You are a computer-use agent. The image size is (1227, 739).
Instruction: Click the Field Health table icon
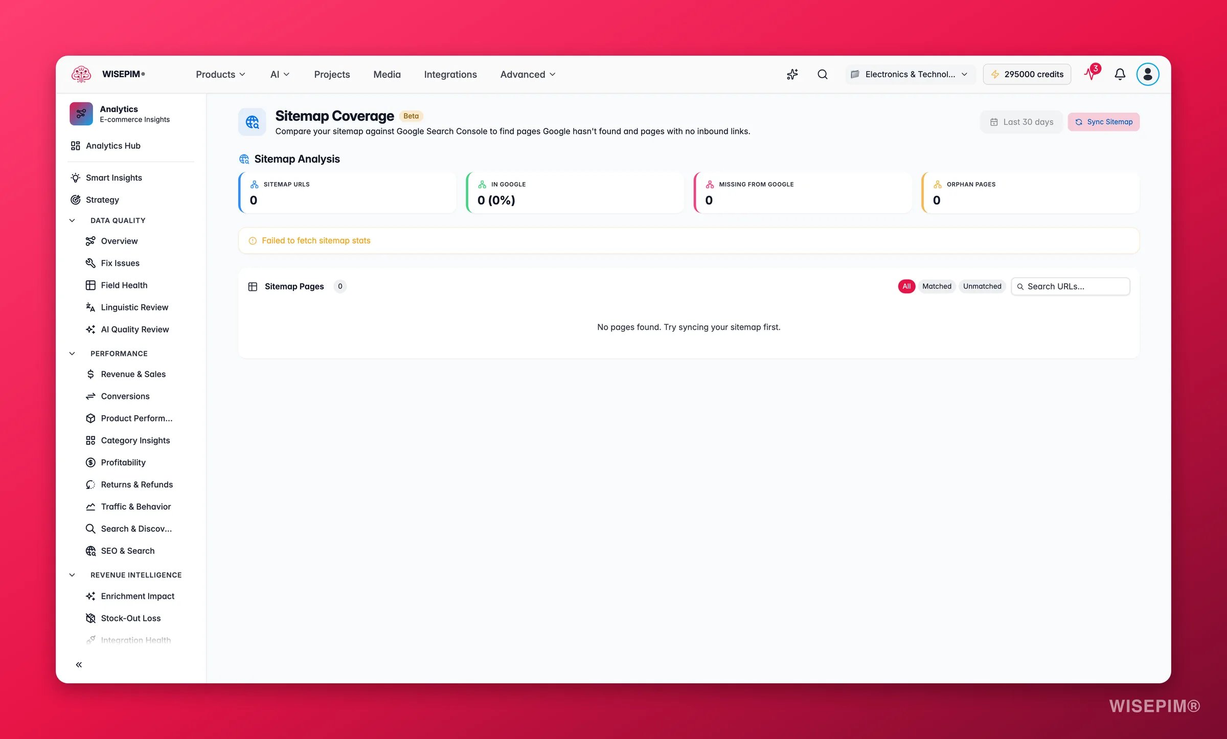point(90,285)
